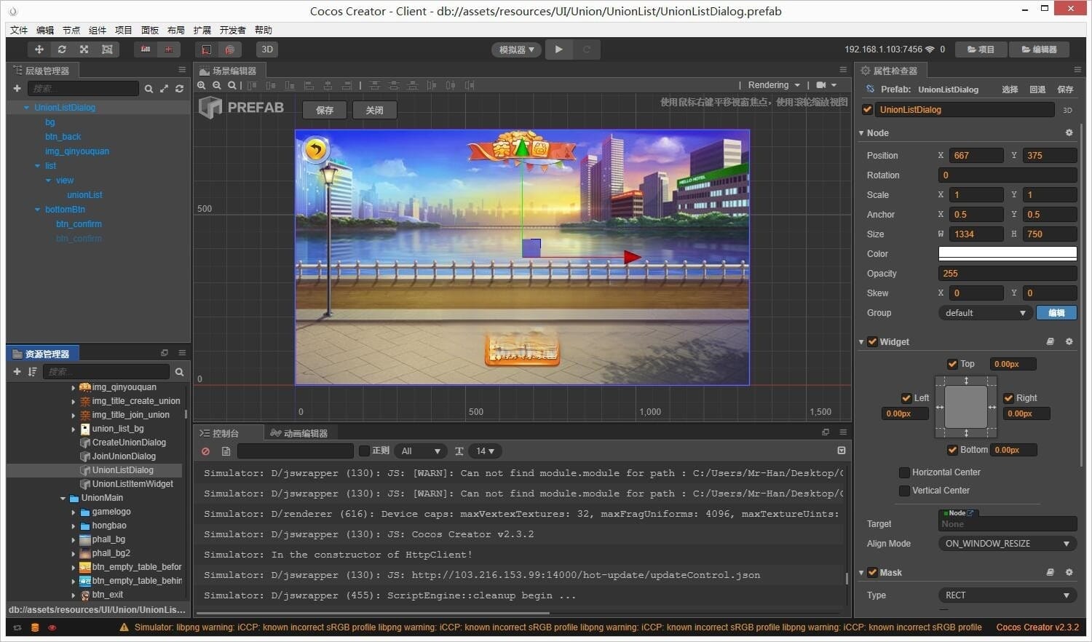Open the 扩展 menu
Screen dimensions: 1092x642
coord(202,30)
